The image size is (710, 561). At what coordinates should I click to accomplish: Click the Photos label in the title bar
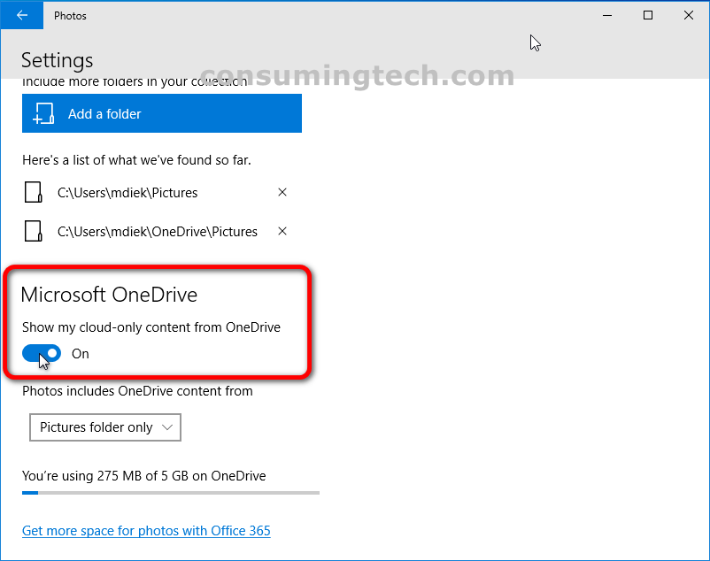tap(70, 15)
